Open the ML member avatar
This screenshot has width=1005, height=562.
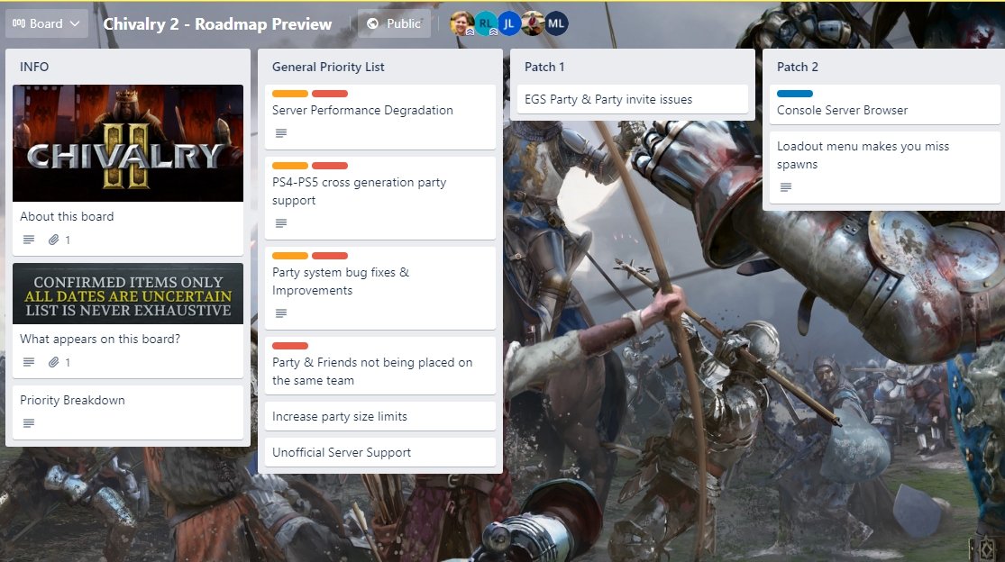tap(556, 23)
